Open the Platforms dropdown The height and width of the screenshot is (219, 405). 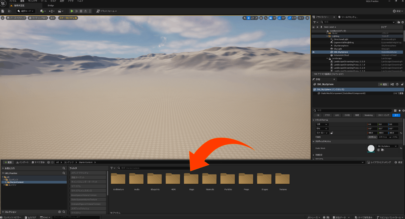[107, 11]
